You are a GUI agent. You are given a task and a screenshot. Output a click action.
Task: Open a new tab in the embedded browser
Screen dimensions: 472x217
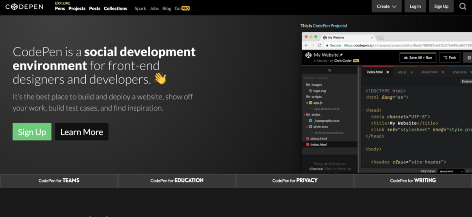tap(380, 38)
